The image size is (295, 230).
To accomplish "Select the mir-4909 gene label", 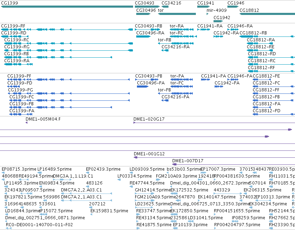I will [217, 10].
